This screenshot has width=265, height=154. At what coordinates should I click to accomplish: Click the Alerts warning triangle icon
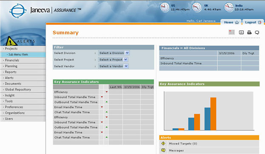point(11,41)
